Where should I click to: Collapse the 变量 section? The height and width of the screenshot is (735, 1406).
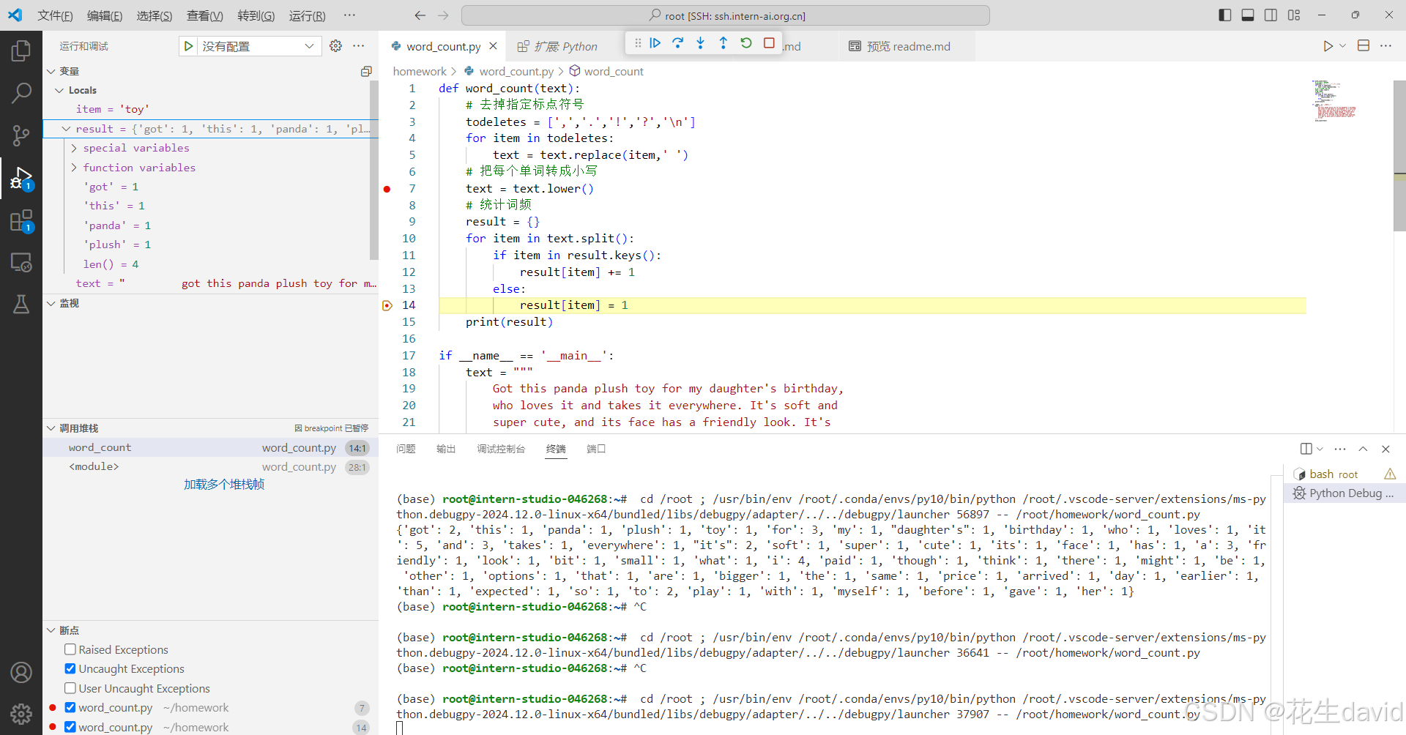coord(51,71)
